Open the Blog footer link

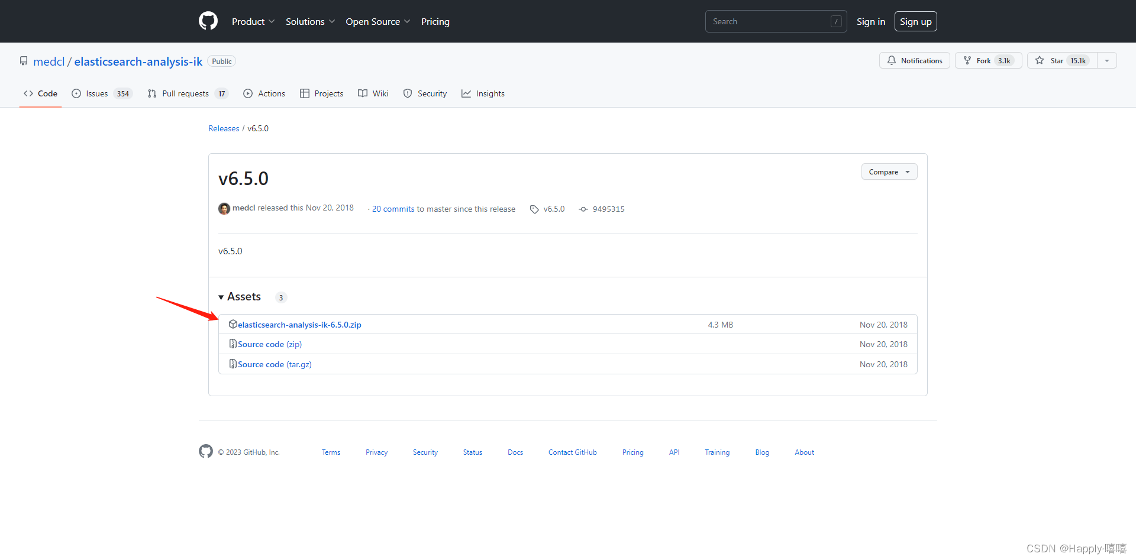(x=762, y=452)
